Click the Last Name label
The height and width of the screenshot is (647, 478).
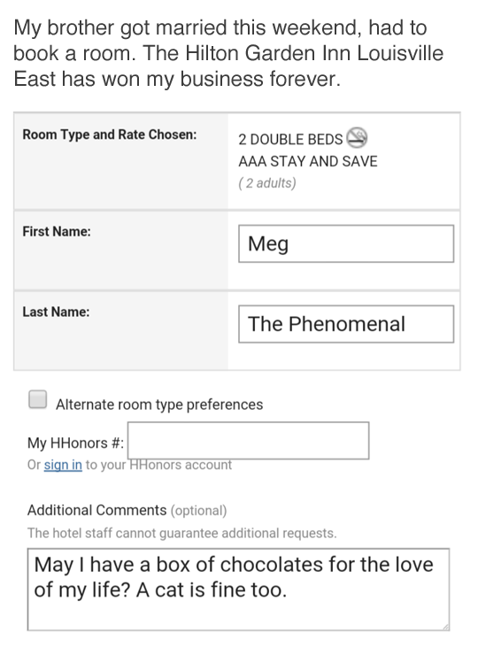coord(56,312)
